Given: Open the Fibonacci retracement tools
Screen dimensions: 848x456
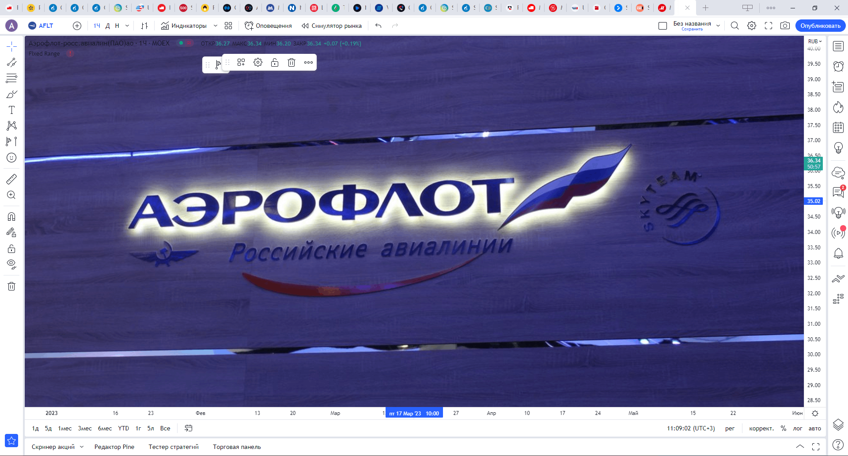Looking at the screenshot, I should 12,78.
